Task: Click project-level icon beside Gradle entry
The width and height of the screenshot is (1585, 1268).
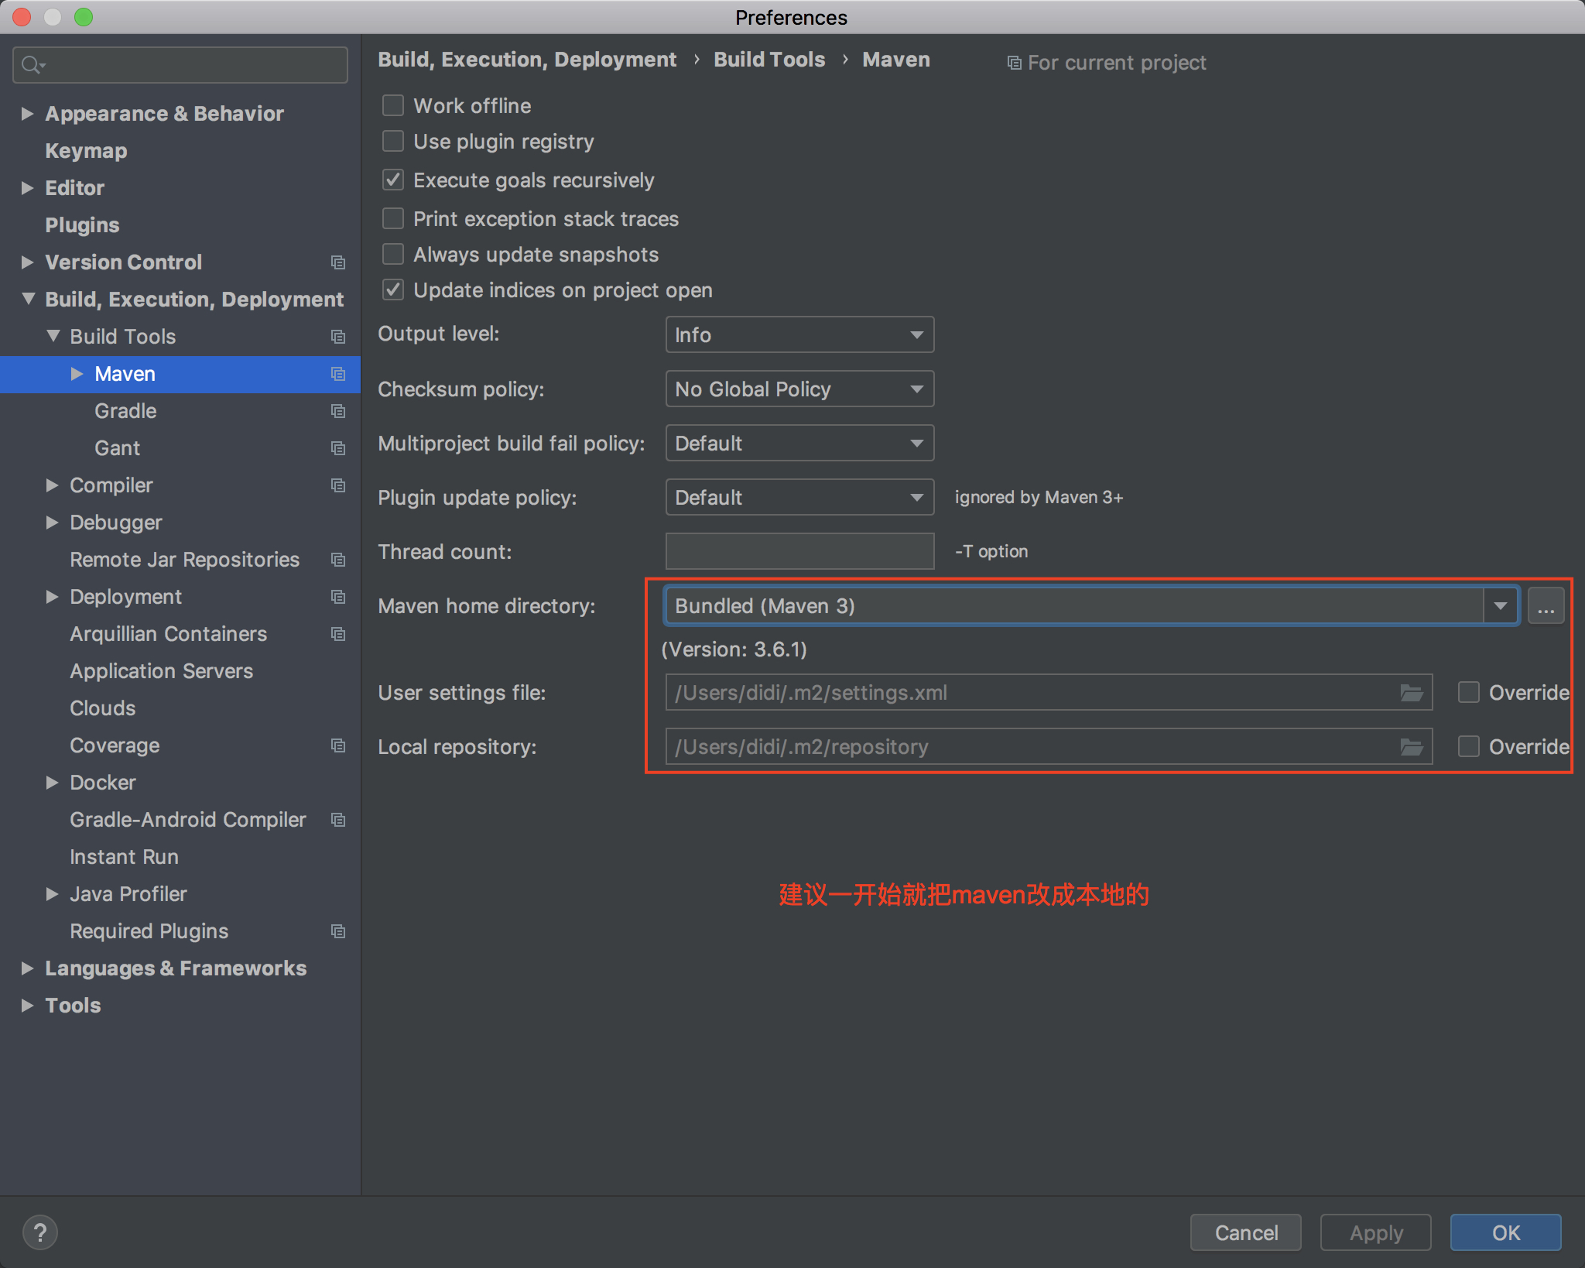Action: (338, 411)
